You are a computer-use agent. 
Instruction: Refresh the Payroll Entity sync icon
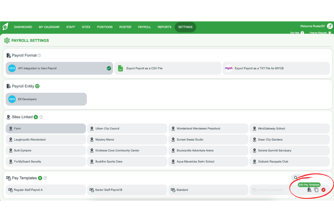pos(37,86)
